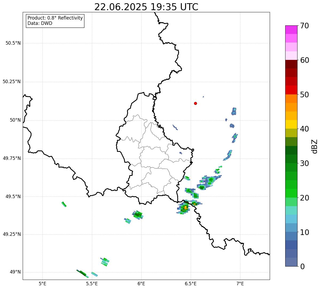
Task: Click the longitude label "5°E"
Action: point(42,283)
